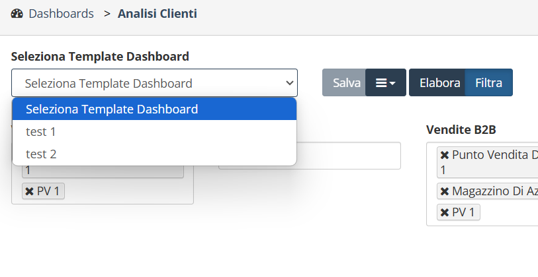Viewport: 538px width, 277px height.
Task: Remove the PV 1 tag in left box
Action: 30,191
